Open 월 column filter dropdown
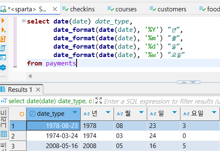The width and height of the screenshot is (220, 151). (x=141, y=112)
